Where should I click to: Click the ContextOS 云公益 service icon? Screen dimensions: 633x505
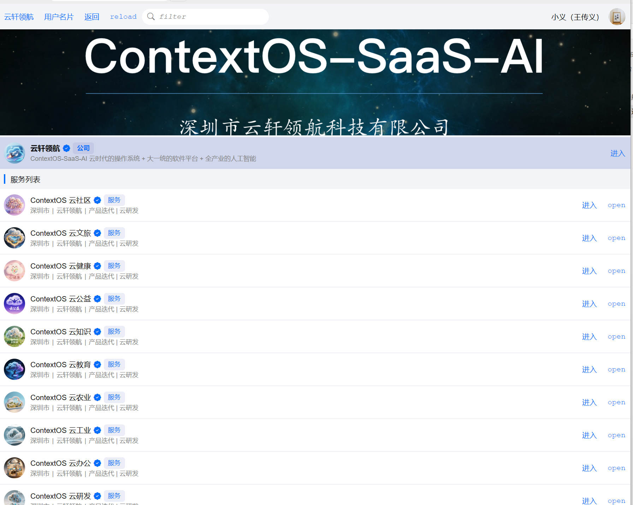[x=14, y=304]
